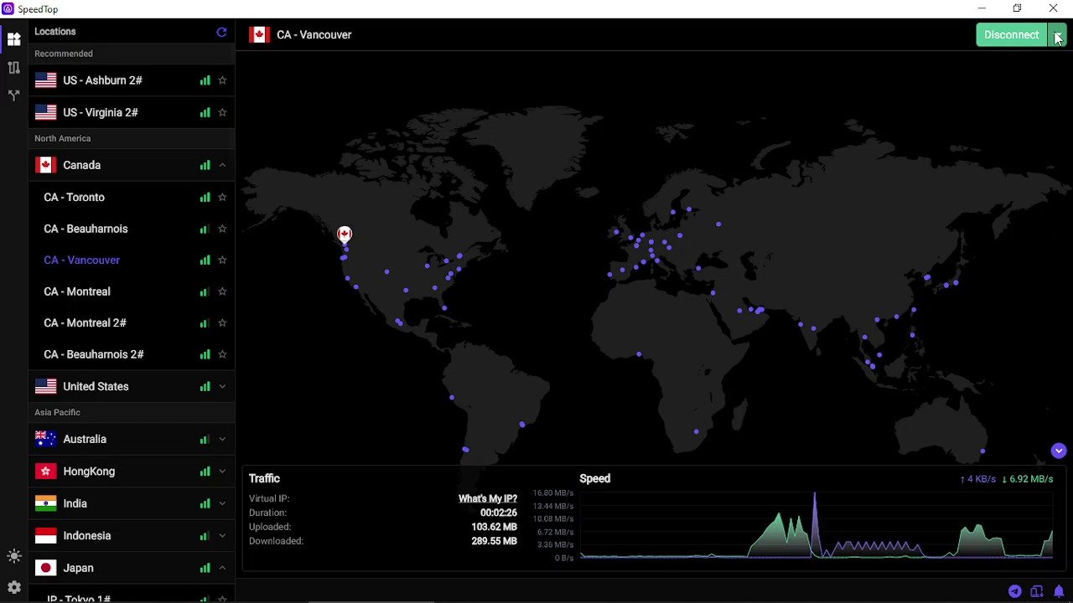Open settings via the gear icon
The image size is (1073, 603).
(13, 588)
